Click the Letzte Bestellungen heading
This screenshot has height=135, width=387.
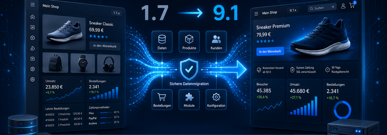[x=57, y=108]
